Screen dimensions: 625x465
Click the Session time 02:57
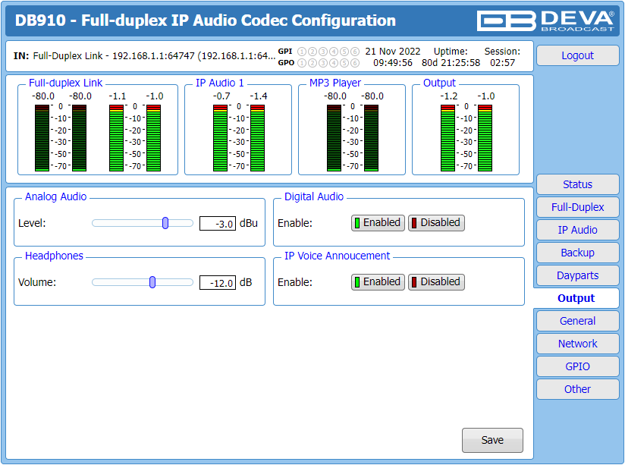tap(502, 63)
